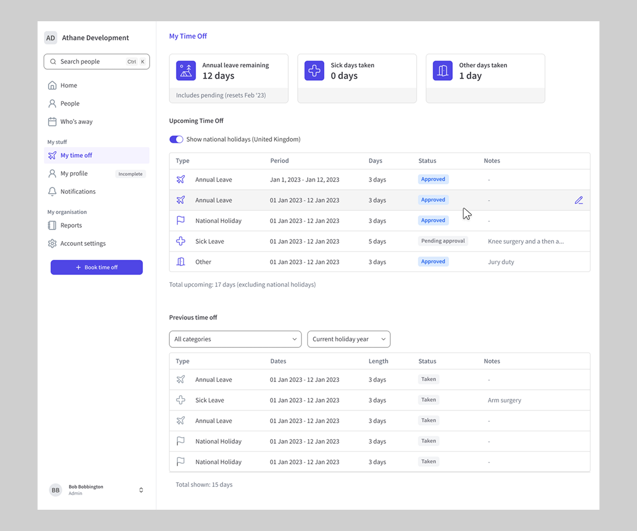Click the Other days taken door icon
The image size is (637, 531).
(x=443, y=71)
